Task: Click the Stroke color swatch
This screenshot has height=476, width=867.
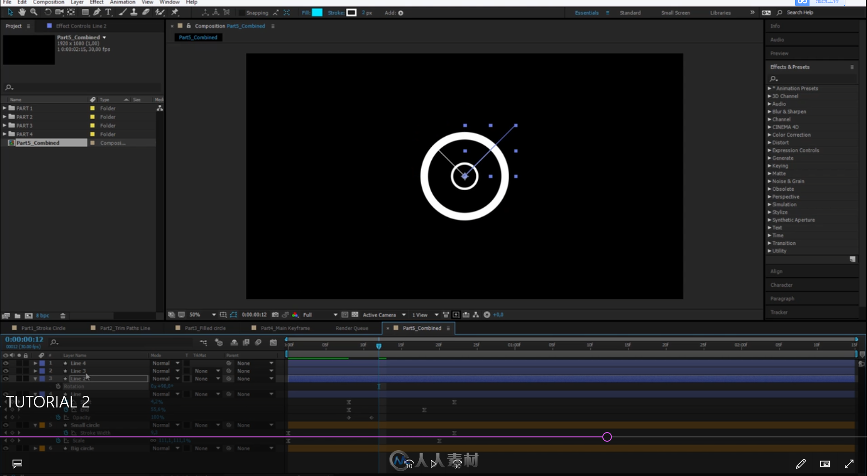Action: pyautogui.click(x=352, y=13)
